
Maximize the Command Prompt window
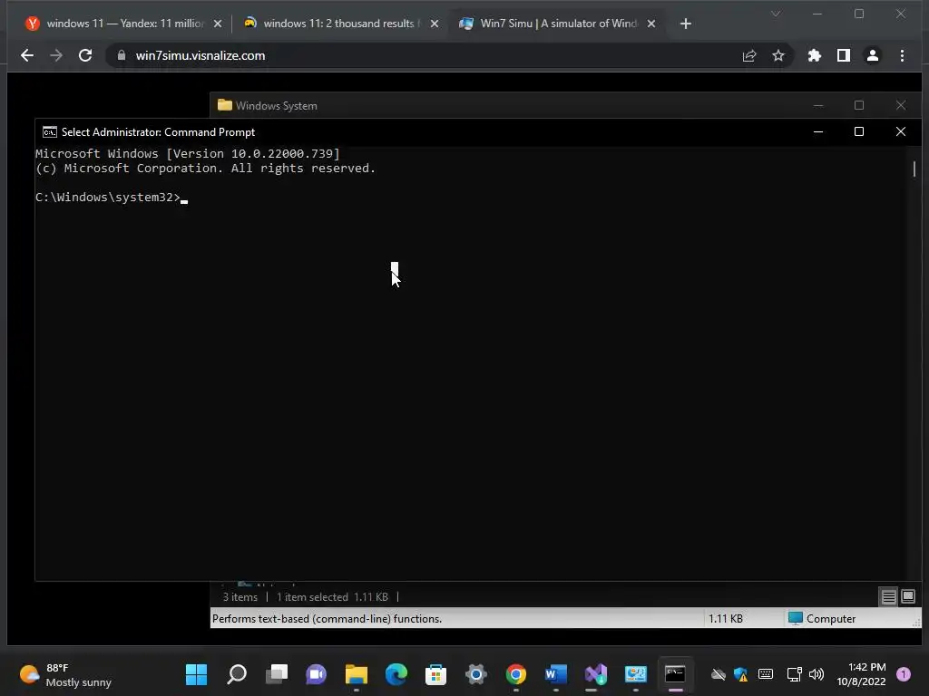pos(859,132)
